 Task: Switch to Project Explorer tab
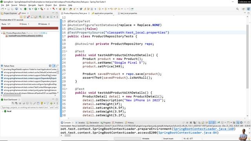point(9,13)
